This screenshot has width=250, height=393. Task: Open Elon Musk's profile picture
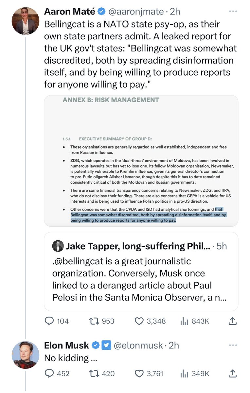click(x=26, y=355)
